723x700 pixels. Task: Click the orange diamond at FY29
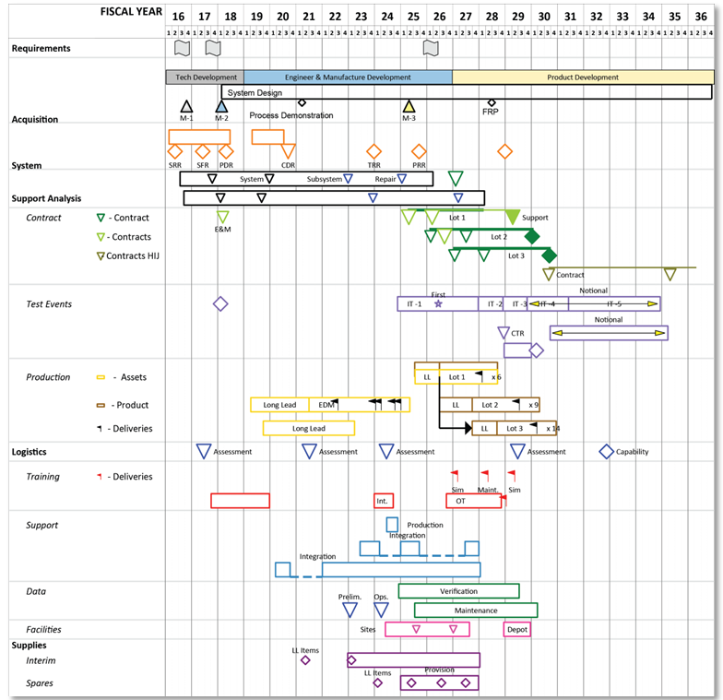click(x=505, y=151)
